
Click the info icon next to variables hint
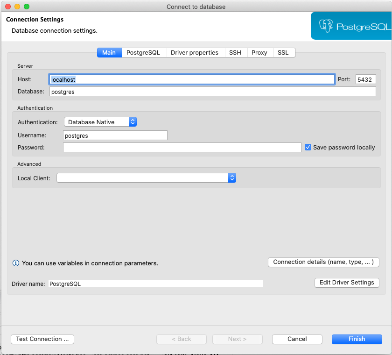15,263
